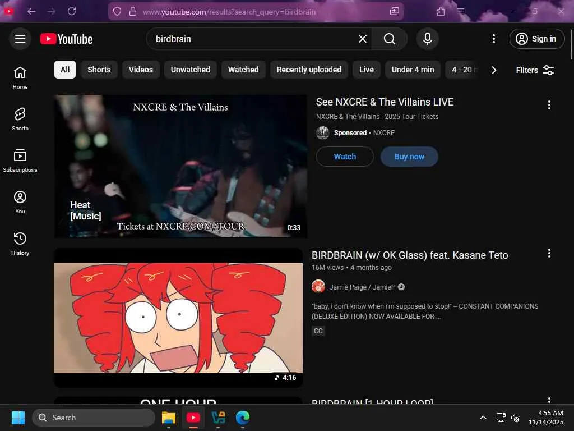
Task: Click the Jamie Paige channel avatar
Action: tap(318, 287)
